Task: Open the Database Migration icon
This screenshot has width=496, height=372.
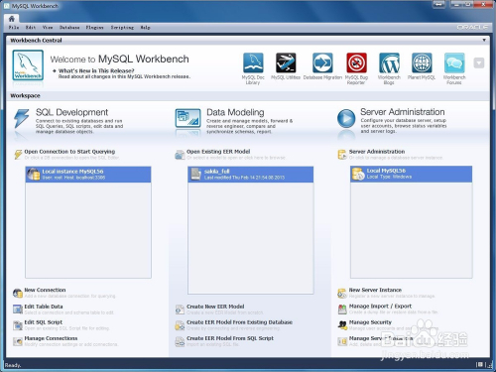Action: click(322, 62)
